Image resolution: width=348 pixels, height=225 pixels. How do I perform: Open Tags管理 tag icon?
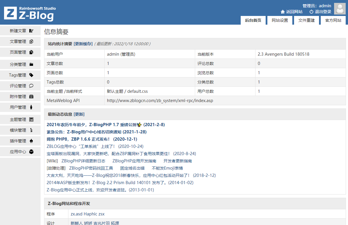pyautogui.click(x=31, y=75)
